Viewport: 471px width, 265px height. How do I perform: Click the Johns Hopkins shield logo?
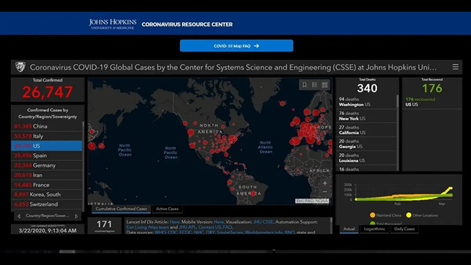tap(20, 67)
